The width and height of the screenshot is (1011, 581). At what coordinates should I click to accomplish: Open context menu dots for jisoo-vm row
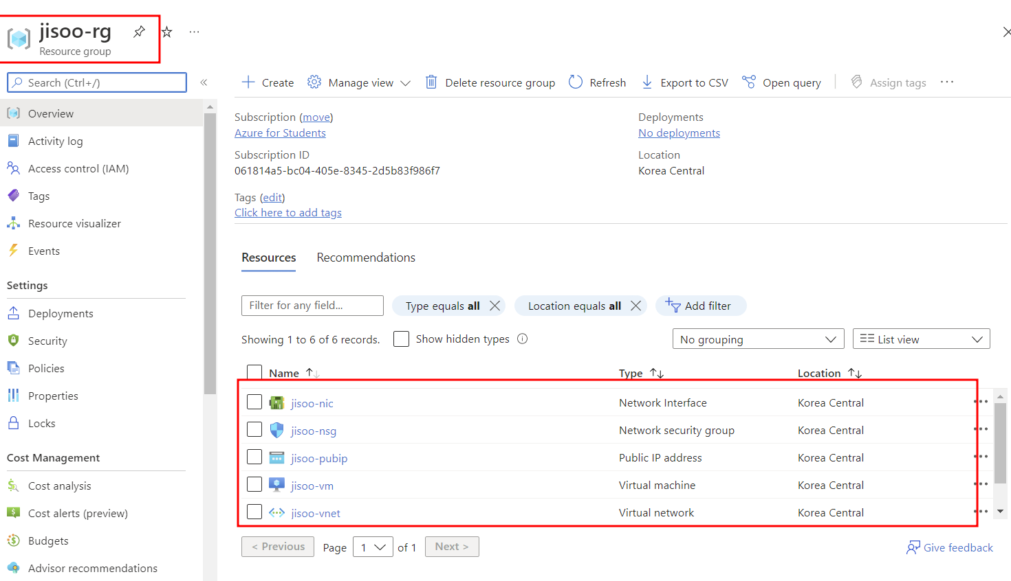pyautogui.click(x=981, y=484)
